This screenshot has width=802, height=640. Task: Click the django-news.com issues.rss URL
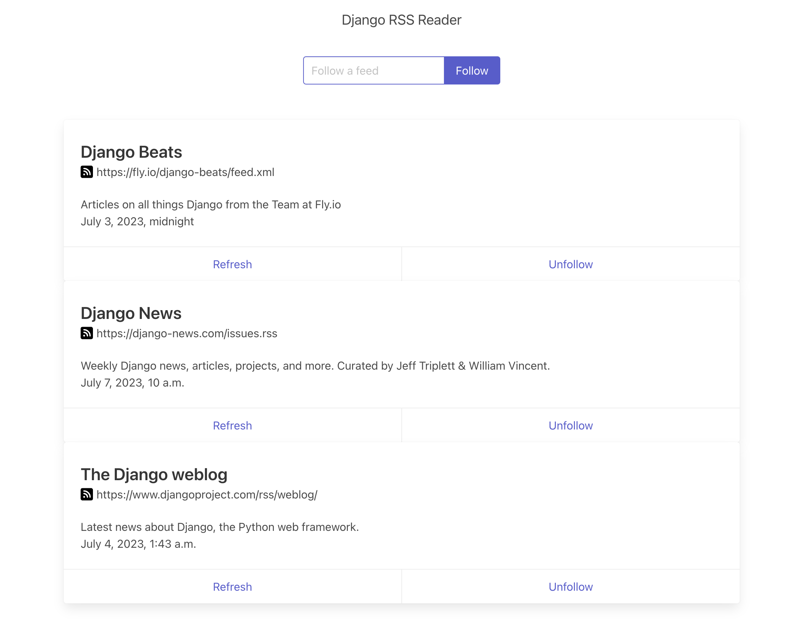[187, 333]
